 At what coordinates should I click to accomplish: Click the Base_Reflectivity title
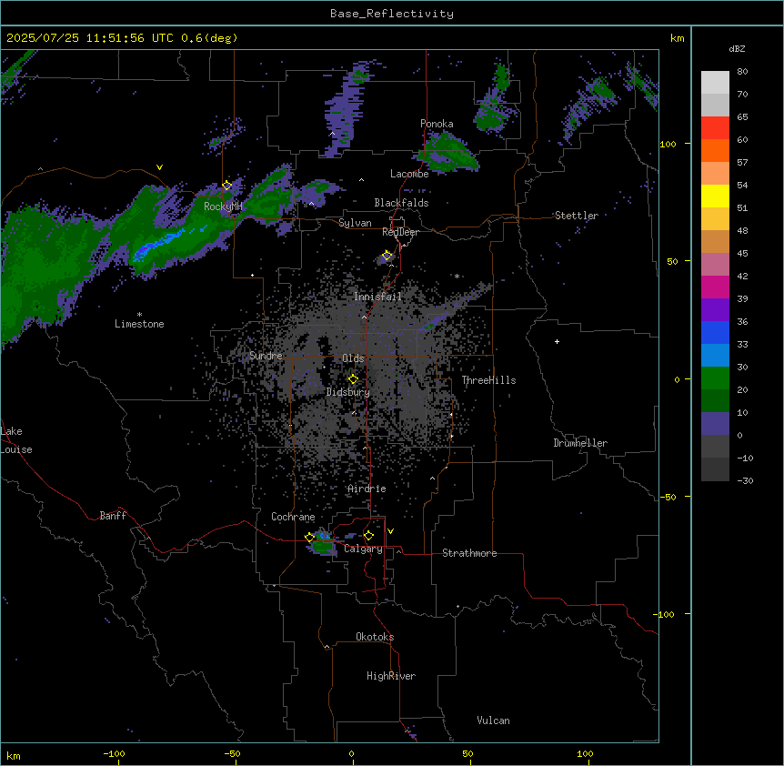[392, 14]
